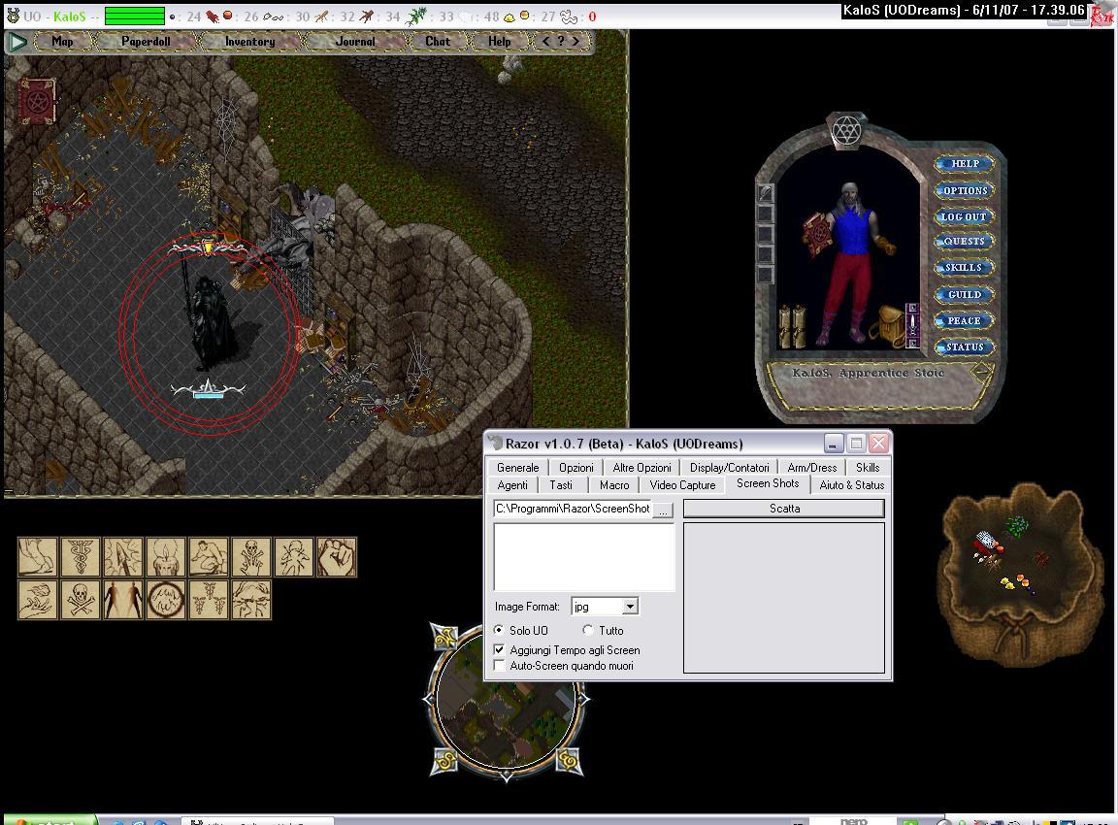
Task: Click the skull and crossbones spell icon
Action: pyautogui.click(x=80, y=599)
